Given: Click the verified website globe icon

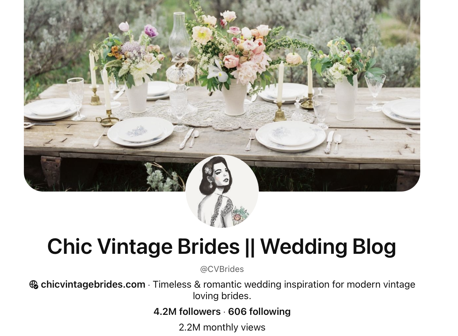Looking at the screenshot, I should coord(34,285).
